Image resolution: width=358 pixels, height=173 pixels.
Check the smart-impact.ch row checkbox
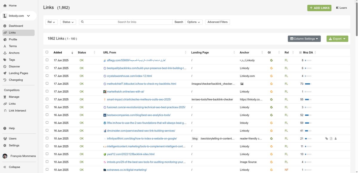tap(47, 99)
